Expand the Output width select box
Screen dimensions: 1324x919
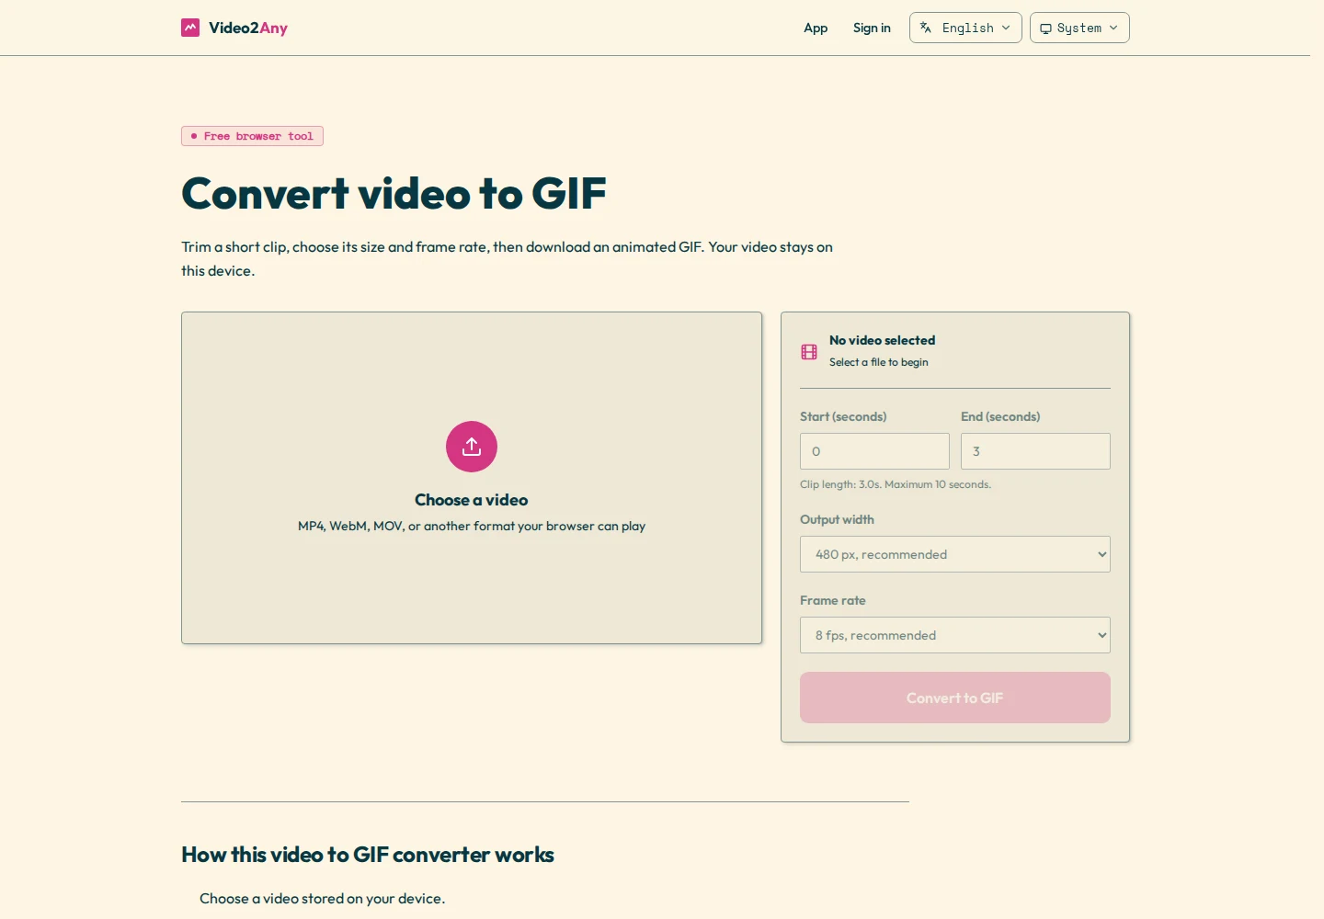[955, 554]
